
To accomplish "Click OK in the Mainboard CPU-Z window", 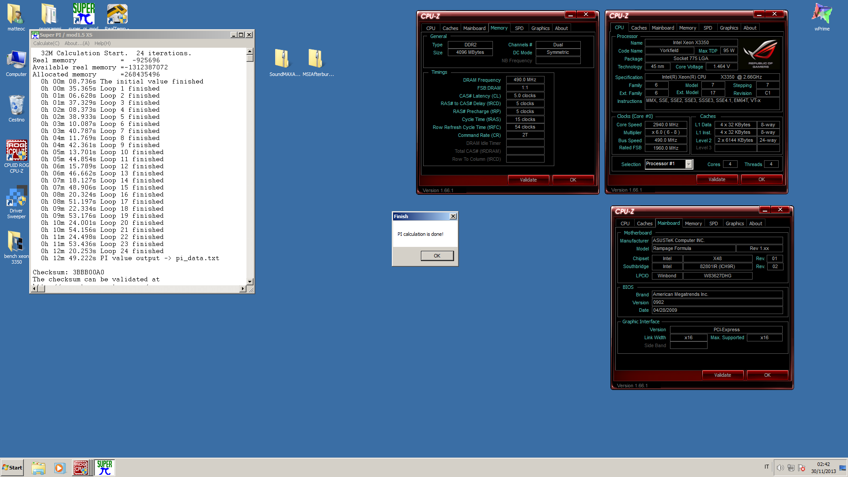I will (x=767, y=375).
